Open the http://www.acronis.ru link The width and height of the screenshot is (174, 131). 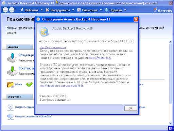[x=53, y=47]
